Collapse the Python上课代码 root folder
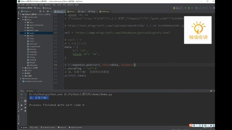This screenshot has width=232, height=130. 21,14
